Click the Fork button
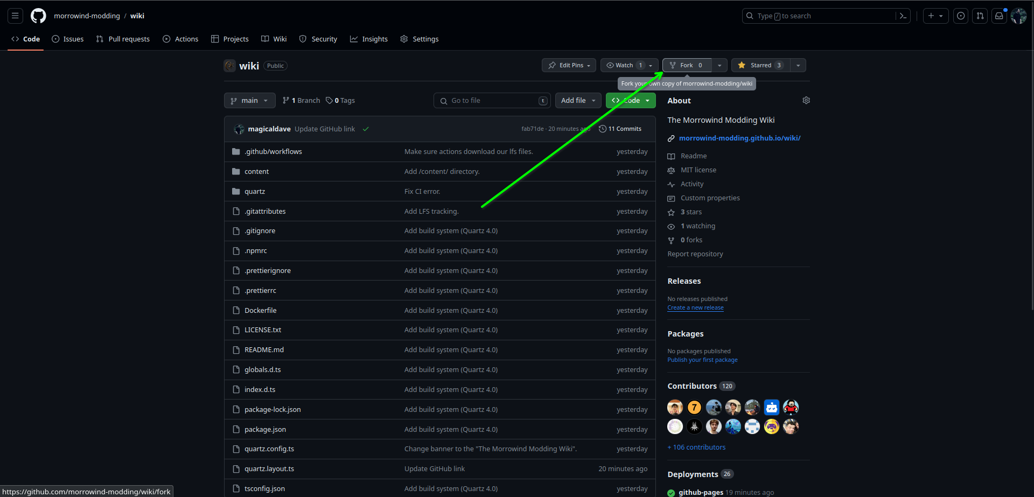The width and height of the screenshot is (1034, 497). pos(687,65)
